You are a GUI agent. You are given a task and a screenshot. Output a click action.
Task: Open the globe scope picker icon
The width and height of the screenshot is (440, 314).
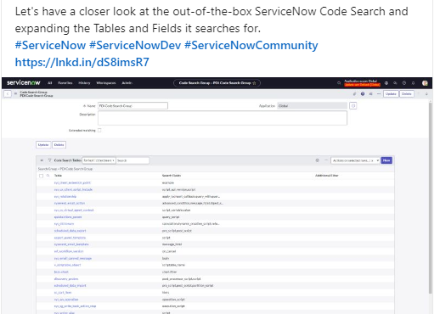point(386,83)
